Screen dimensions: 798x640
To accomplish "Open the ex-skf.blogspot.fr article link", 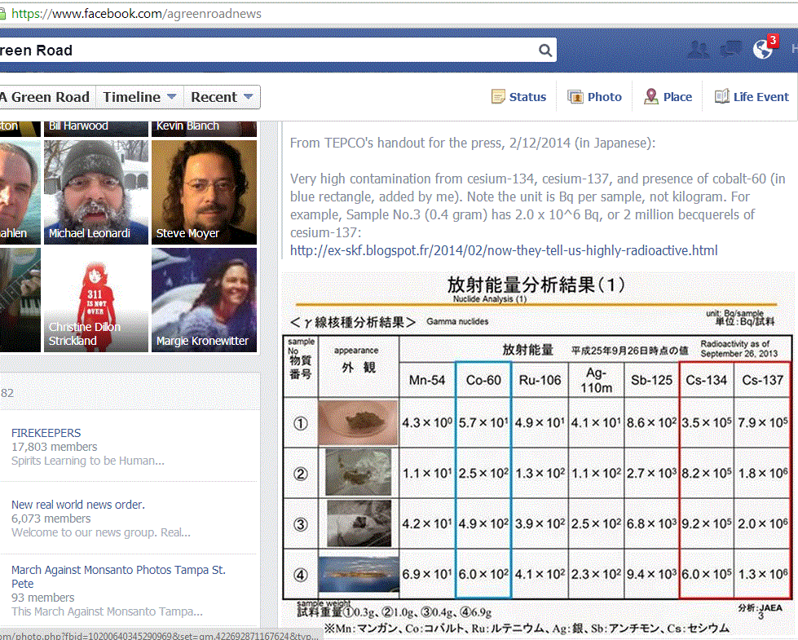I will (504, 250).
